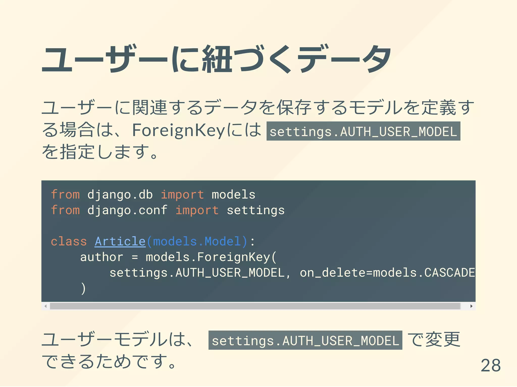
Task: Click the horizontal scrollbar thumb under code
Action: [x=255, y=306]
